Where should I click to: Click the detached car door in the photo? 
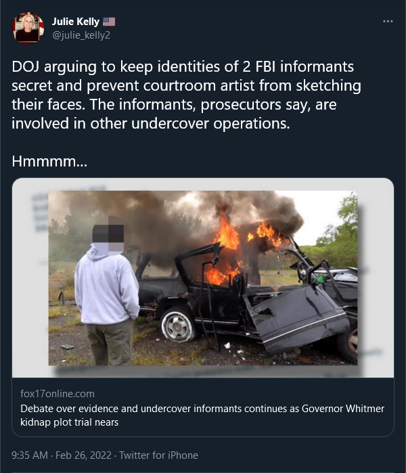point(297,318)
